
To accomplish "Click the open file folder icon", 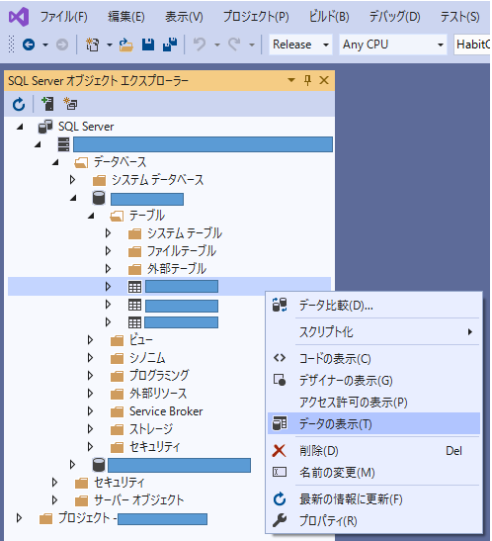I will [x=126, y=45].
